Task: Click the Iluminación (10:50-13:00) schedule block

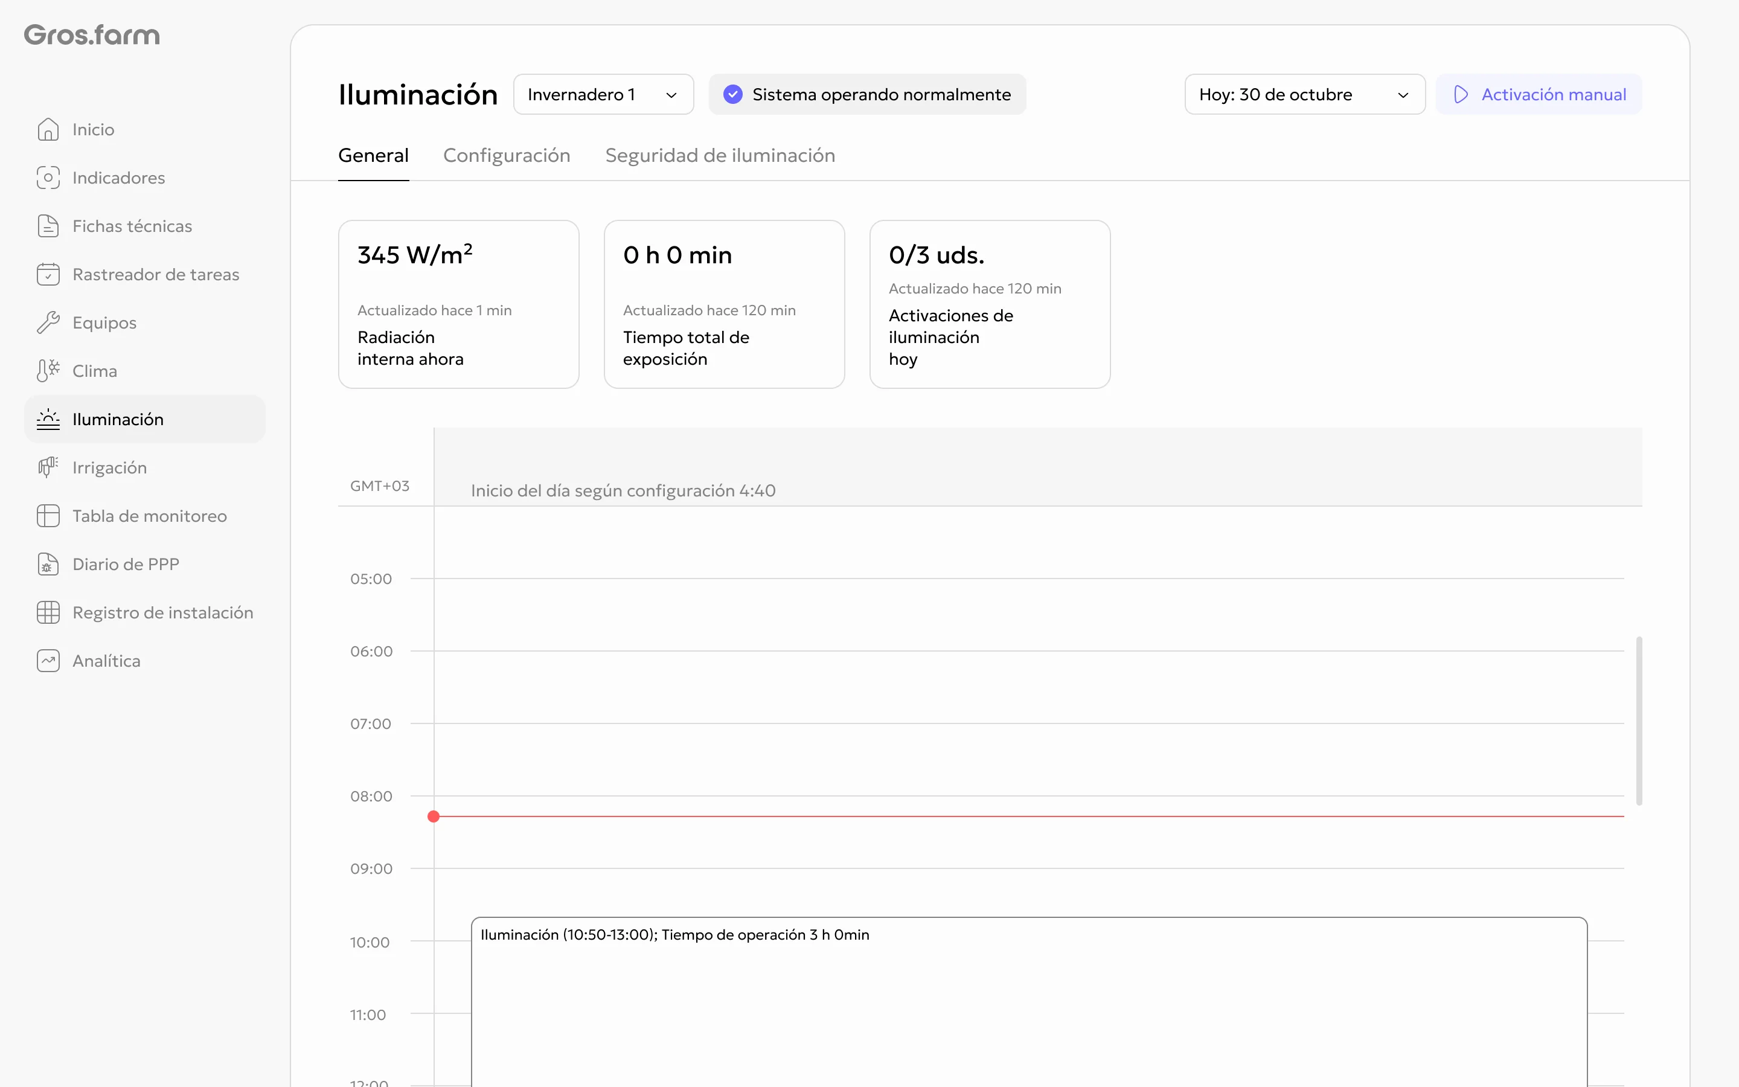Action: (1029, 1001)
